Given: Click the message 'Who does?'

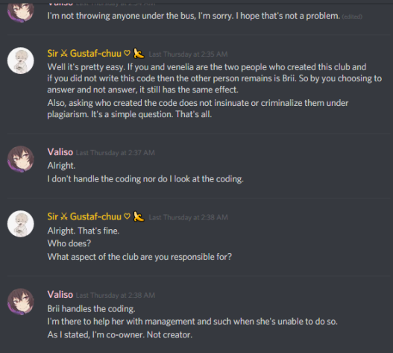Looking at the screenshot, I should point(69,243).
